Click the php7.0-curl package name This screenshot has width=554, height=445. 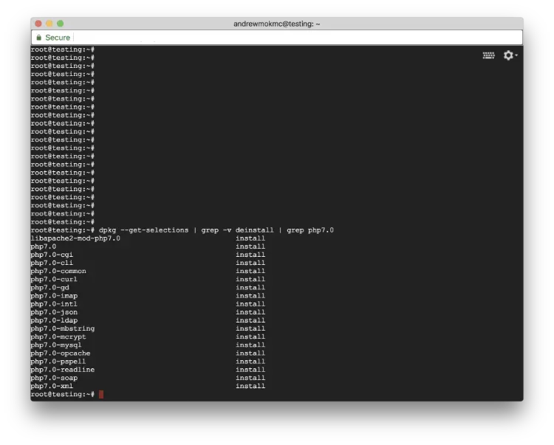click(54, 280)
